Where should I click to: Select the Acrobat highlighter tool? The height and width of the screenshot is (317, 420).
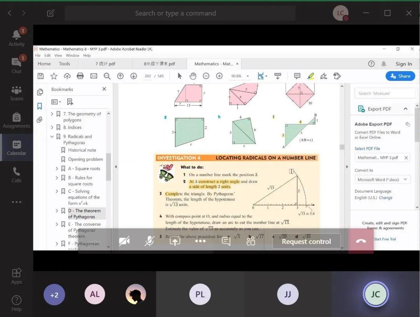pos(310,76)
